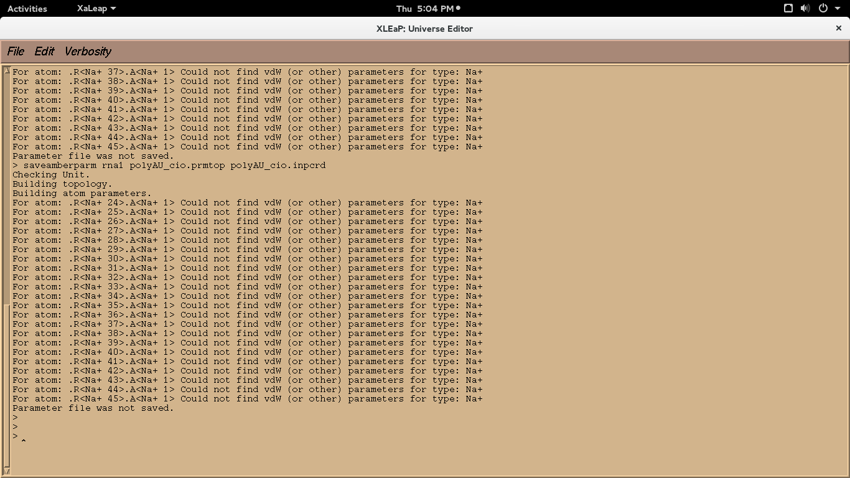This screenshot has width=850, height=478.
Task: Click the XLEaP: Universe Editor title bar
Action: tap(424, 29)
